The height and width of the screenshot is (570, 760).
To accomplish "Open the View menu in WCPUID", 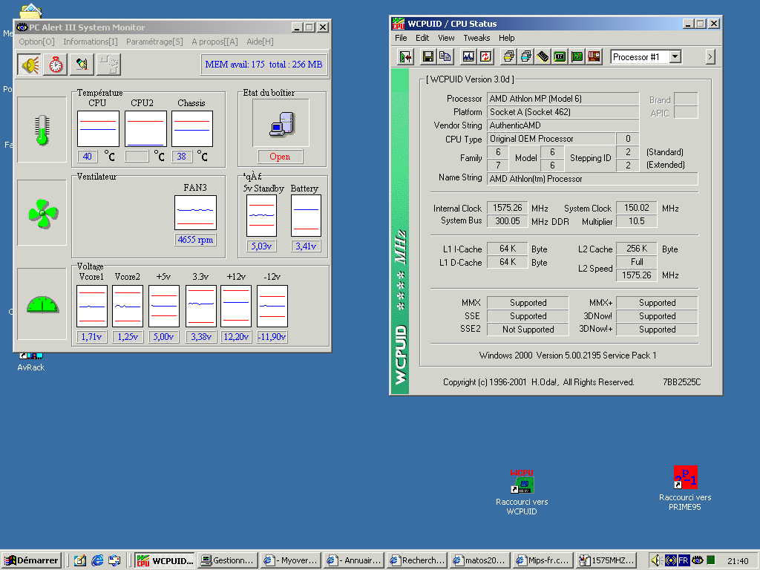I will coord(446,38).
